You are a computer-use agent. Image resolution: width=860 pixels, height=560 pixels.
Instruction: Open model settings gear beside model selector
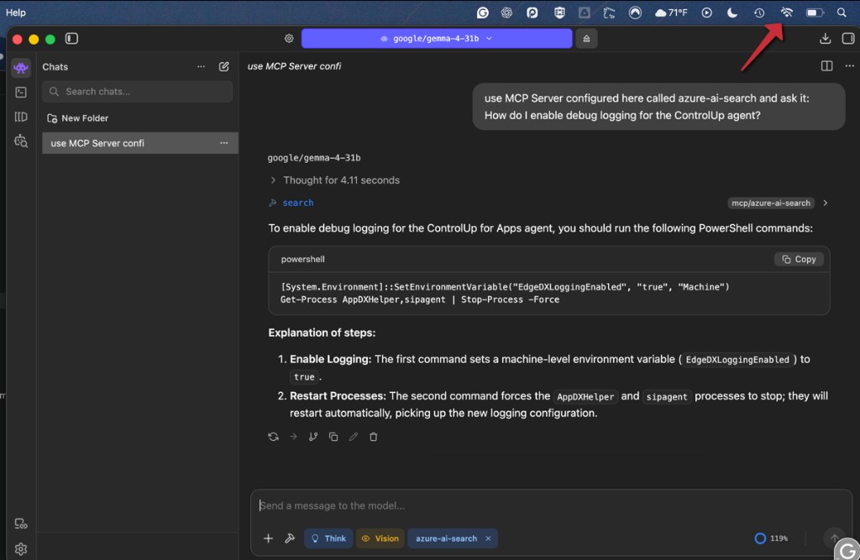click(289, 39)
